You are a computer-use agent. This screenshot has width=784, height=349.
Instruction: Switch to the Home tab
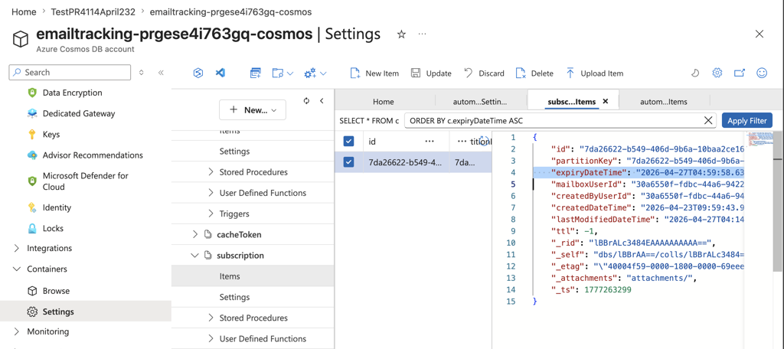tap(384, 102)
